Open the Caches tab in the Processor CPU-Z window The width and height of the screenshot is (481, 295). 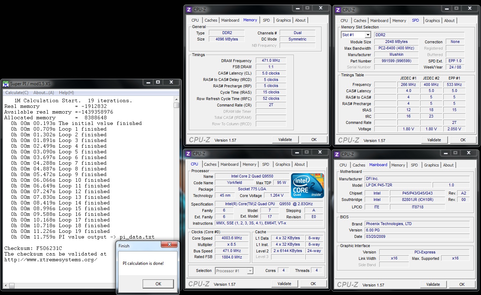[x=210, y=164]
